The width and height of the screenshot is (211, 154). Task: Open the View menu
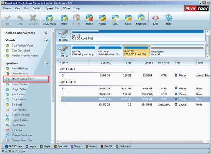point(18,8)
